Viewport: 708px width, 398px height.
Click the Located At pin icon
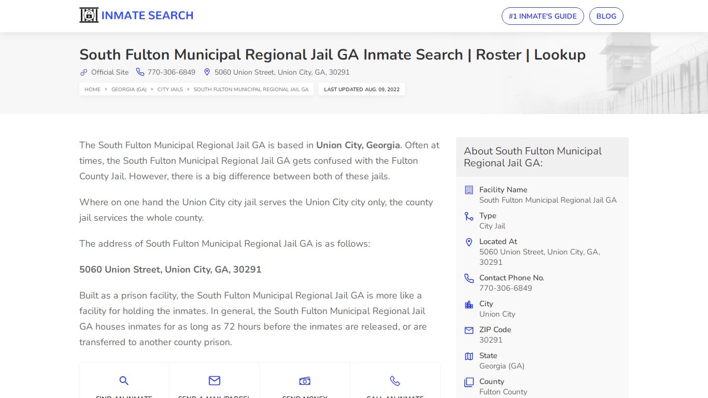(469, 242)
